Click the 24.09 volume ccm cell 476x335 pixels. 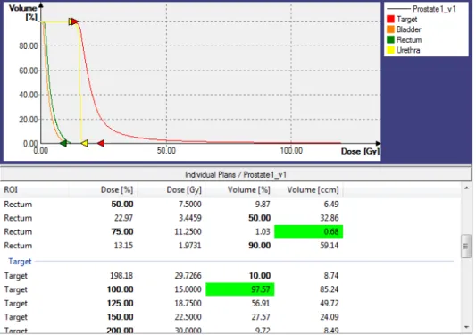pyautogui.click(x=330, y=317)
